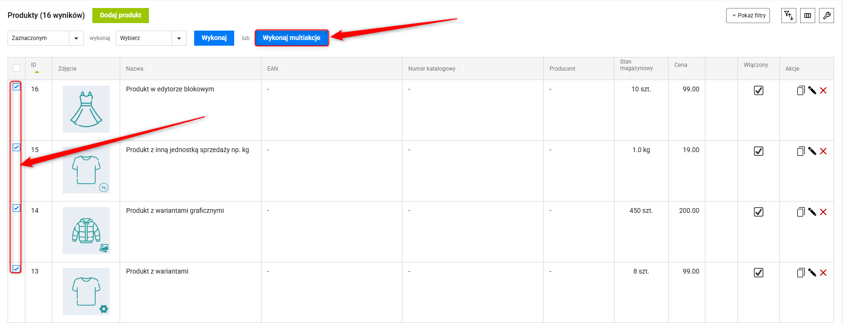Screen dimensions: 843x323
Task: Open the column layout settings icon
Action: point(807,16)
